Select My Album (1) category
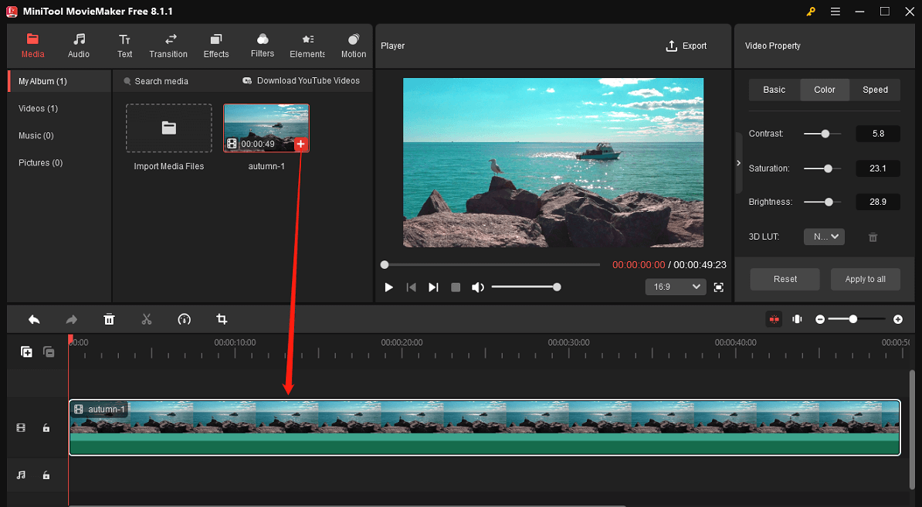Viewport: 922px width, 507px height. coord(59,81)
